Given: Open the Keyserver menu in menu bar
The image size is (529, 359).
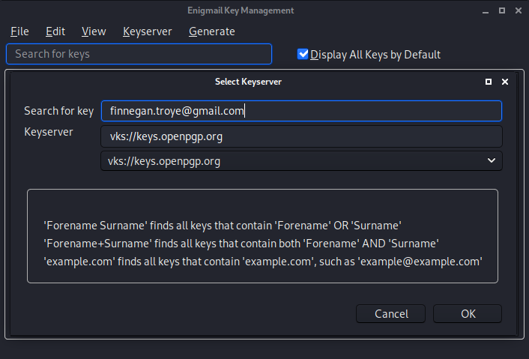Looking at the screenshot, I should (x=147, y=31).
